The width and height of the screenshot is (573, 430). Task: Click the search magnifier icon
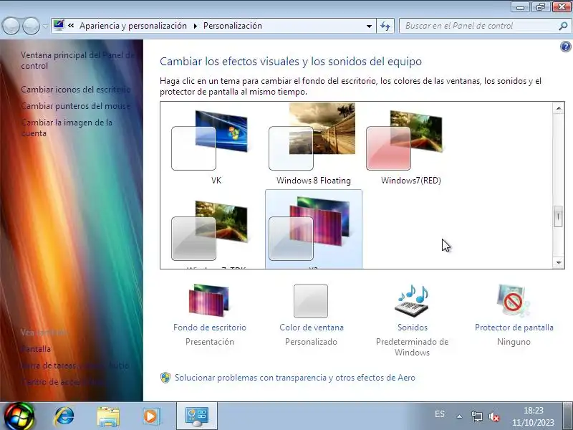[x=563, y=26]
